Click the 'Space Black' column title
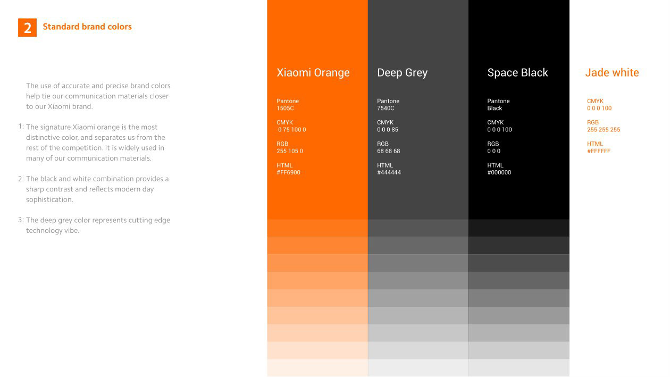The width and height of the screenshot is (670, 377). pos(517,73)
